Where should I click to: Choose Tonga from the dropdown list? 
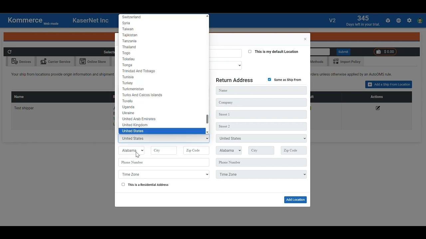pyautogui.click(x=162, y=65)
